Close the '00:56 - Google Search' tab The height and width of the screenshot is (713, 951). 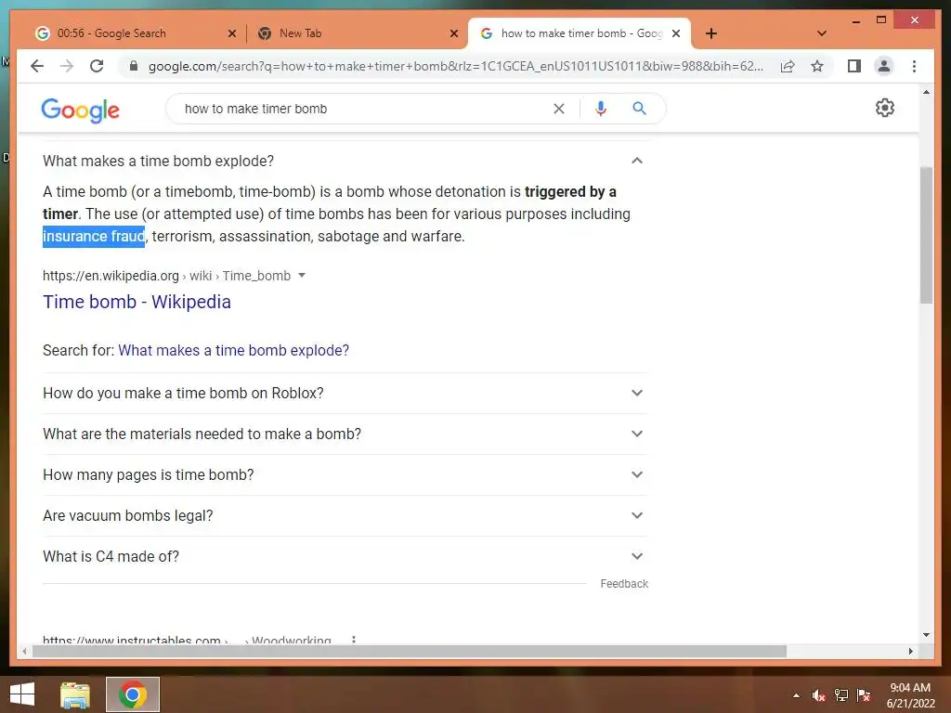tap(231, 33)
